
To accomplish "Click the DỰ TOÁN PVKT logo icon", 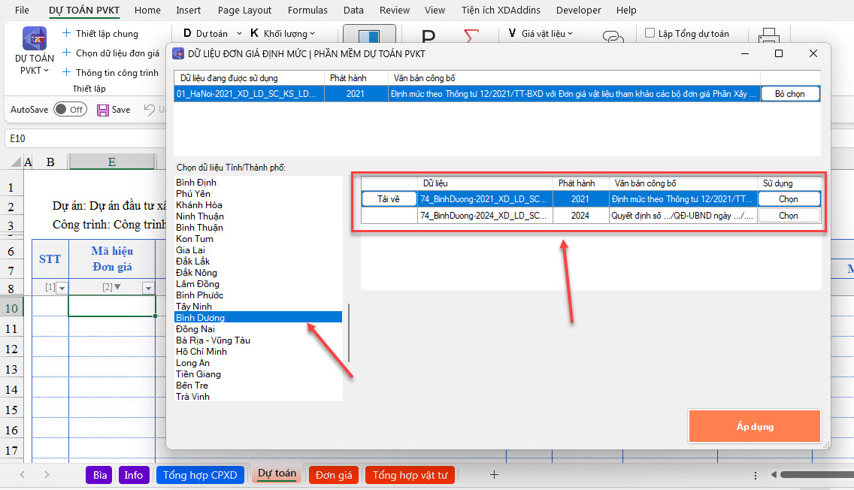I will coord(35,39).
